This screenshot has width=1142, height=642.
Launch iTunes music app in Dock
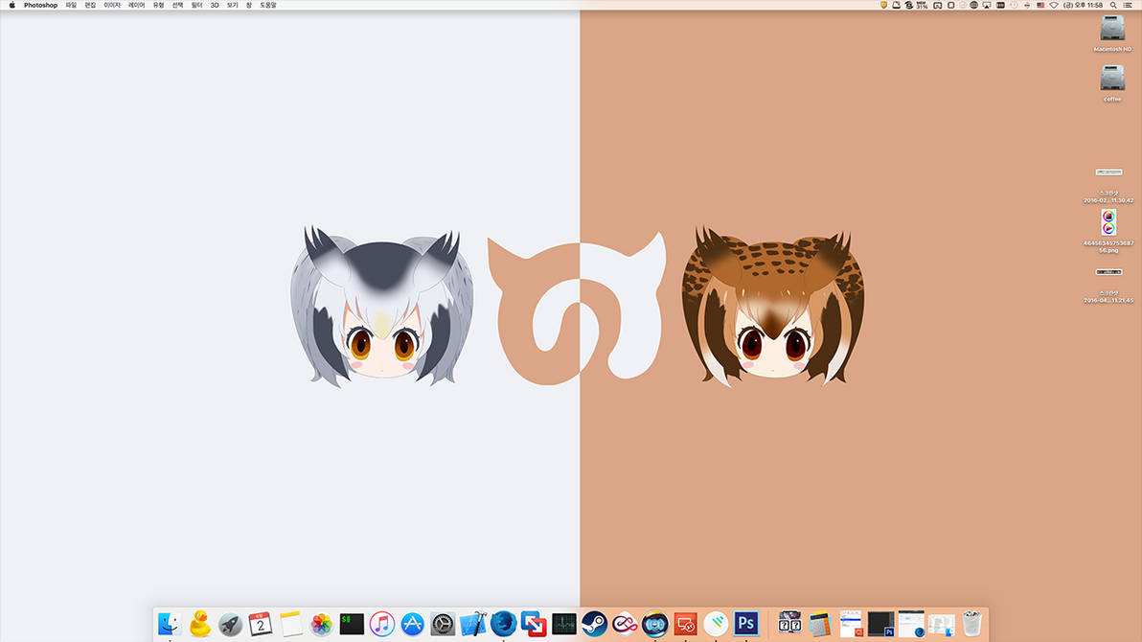(x=381, y=624)
